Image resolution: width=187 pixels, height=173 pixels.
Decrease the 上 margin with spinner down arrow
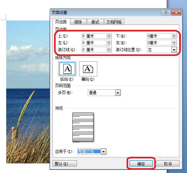coord(109,37)
